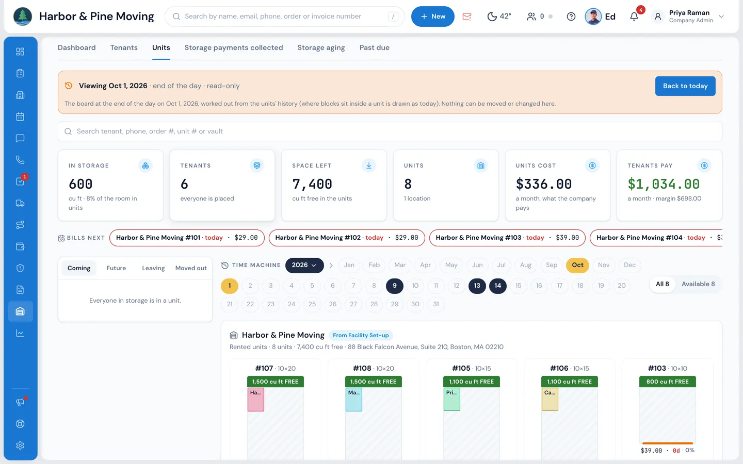
Task: Open the notifications bell
Action: coord(634,16)
